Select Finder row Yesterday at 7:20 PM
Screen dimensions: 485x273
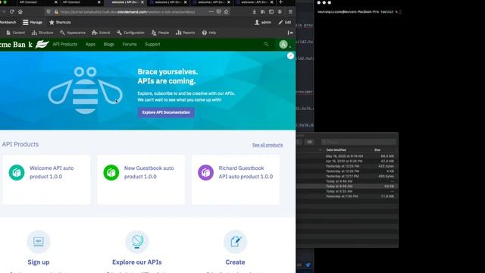347,196
